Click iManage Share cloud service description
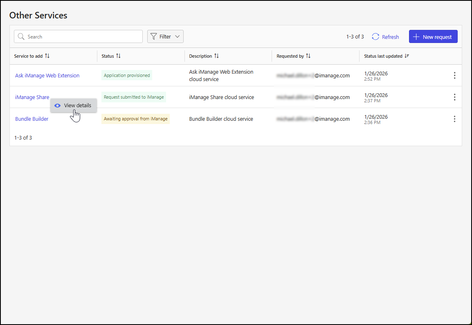The image size is (472, 325). pos(222,97)
